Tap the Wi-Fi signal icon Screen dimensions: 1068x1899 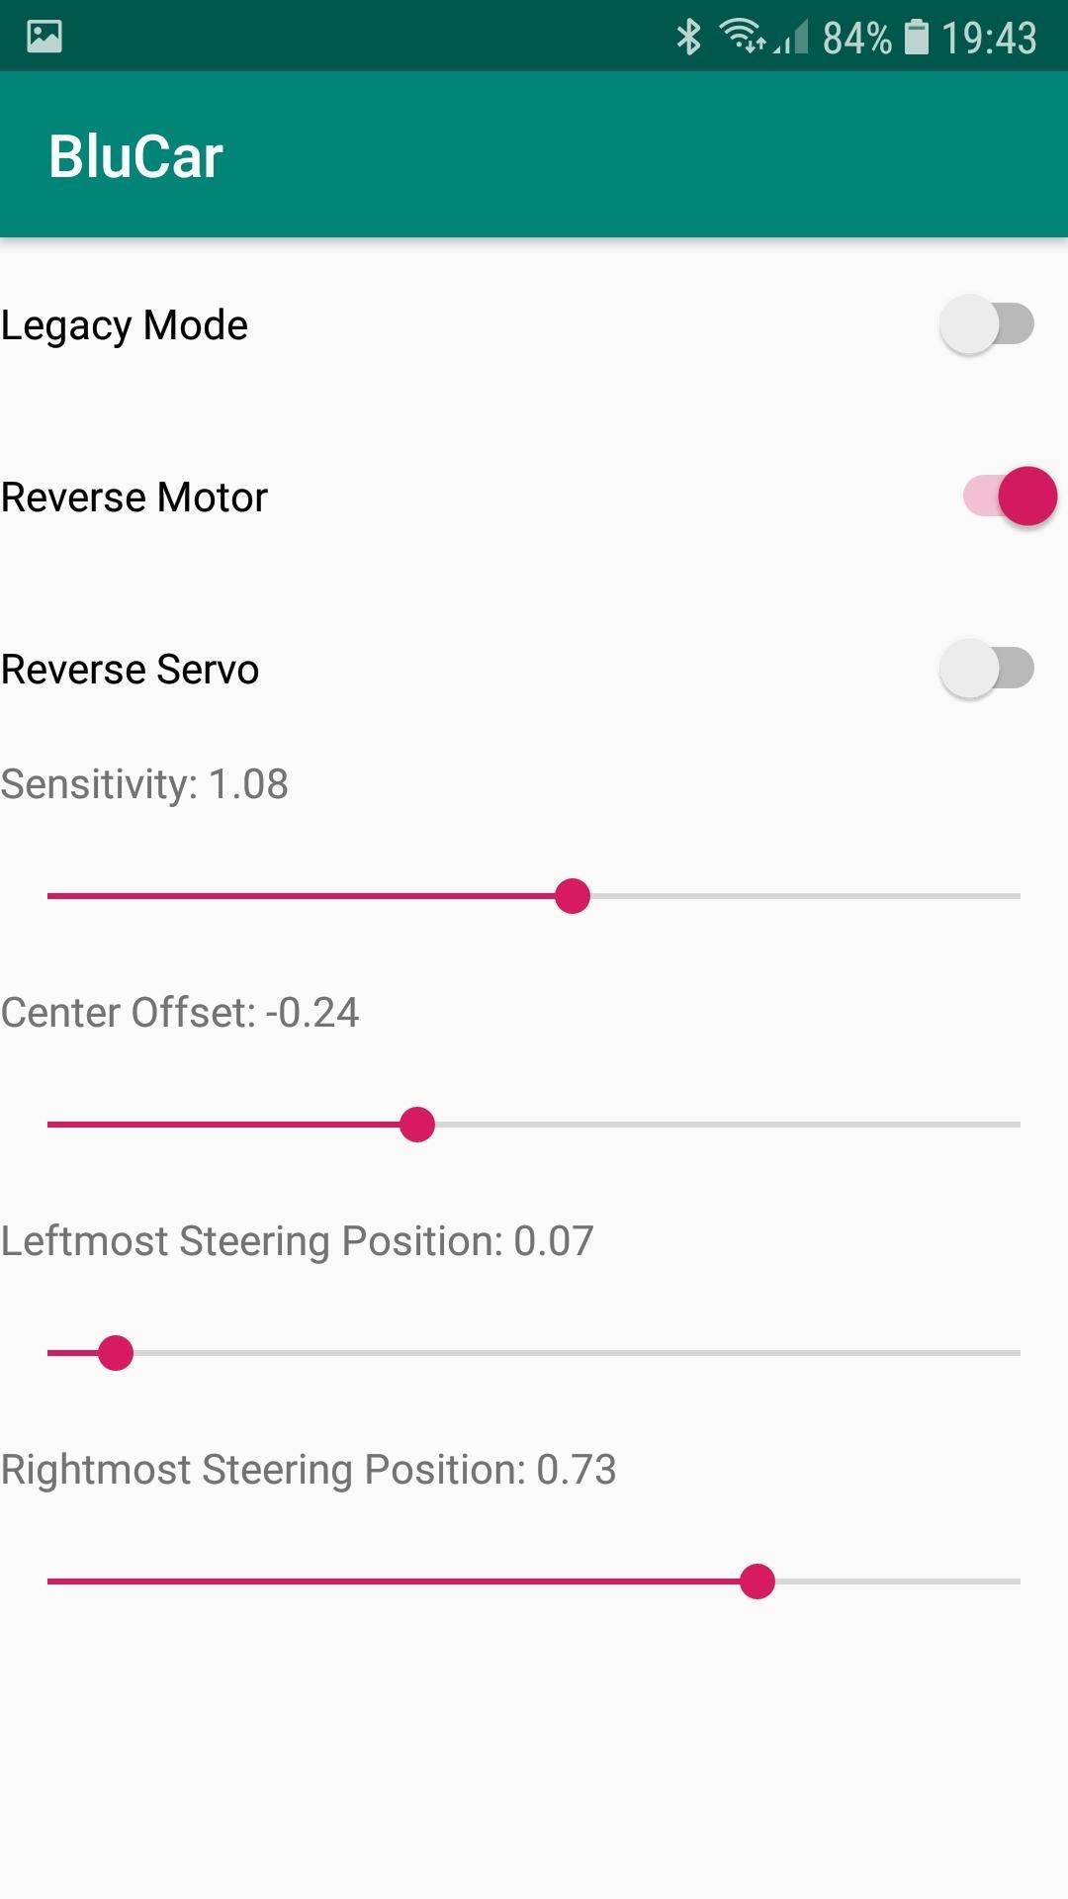tap(742, 36)
